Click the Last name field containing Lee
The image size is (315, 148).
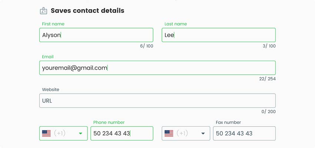coord(219,35)
